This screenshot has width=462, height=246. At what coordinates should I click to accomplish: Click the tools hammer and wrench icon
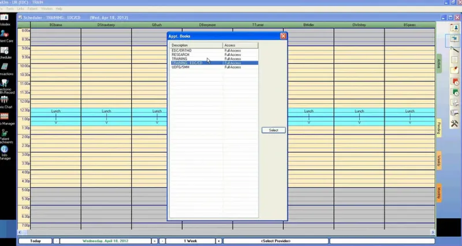[x=454, y=123]
